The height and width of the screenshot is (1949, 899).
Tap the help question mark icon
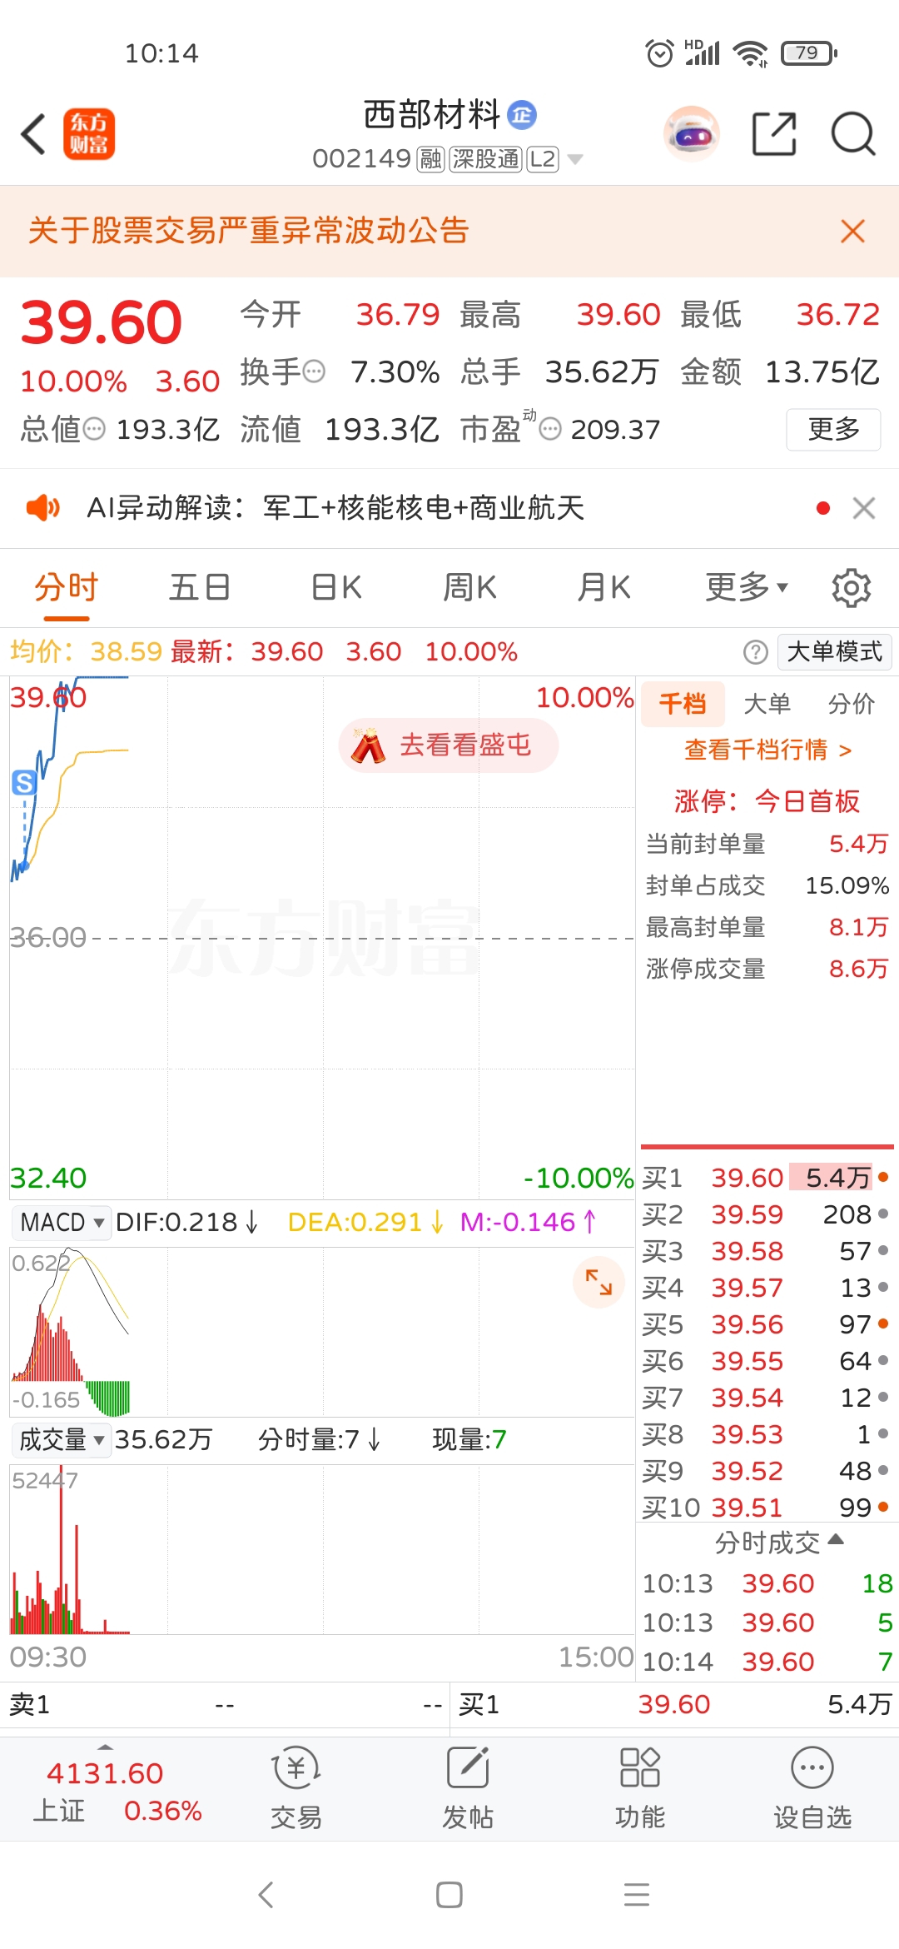pyautogui.click(x=755, y=652)
